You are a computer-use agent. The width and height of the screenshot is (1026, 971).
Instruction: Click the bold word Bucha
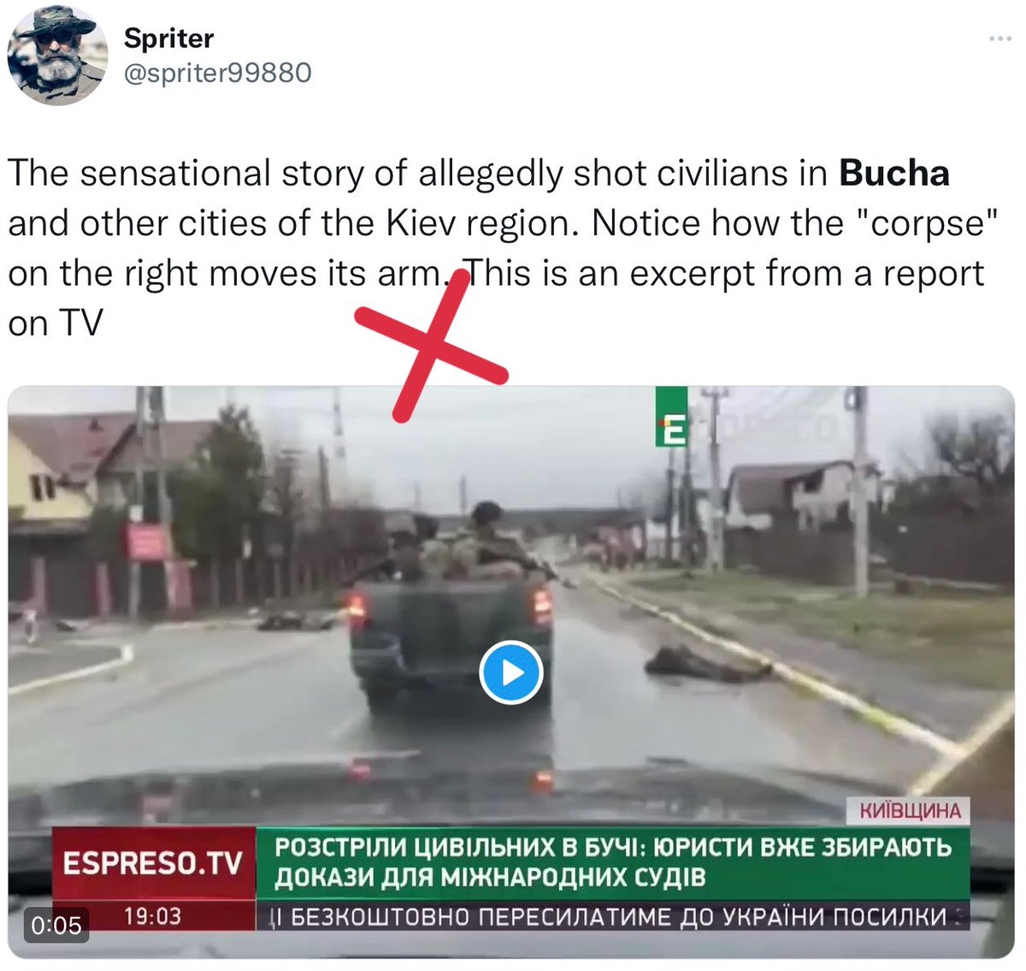pyautogui.click(x=894, y=173)
